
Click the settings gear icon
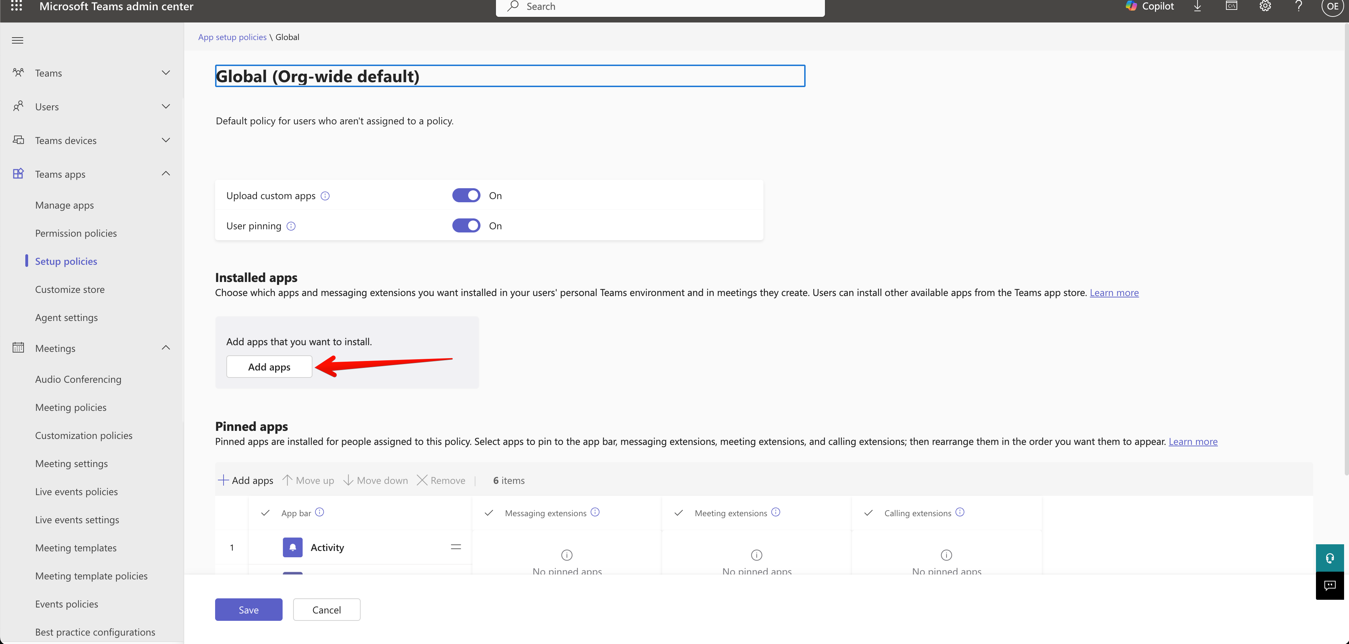click(1265, 6)
